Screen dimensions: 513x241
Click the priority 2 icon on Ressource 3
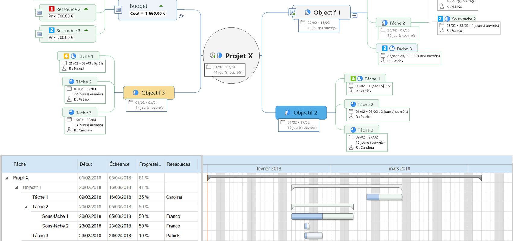point(52,30)
